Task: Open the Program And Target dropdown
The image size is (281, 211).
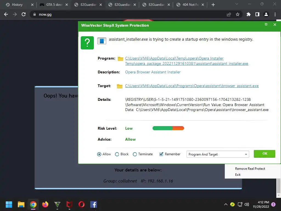Action: point(218,154)
